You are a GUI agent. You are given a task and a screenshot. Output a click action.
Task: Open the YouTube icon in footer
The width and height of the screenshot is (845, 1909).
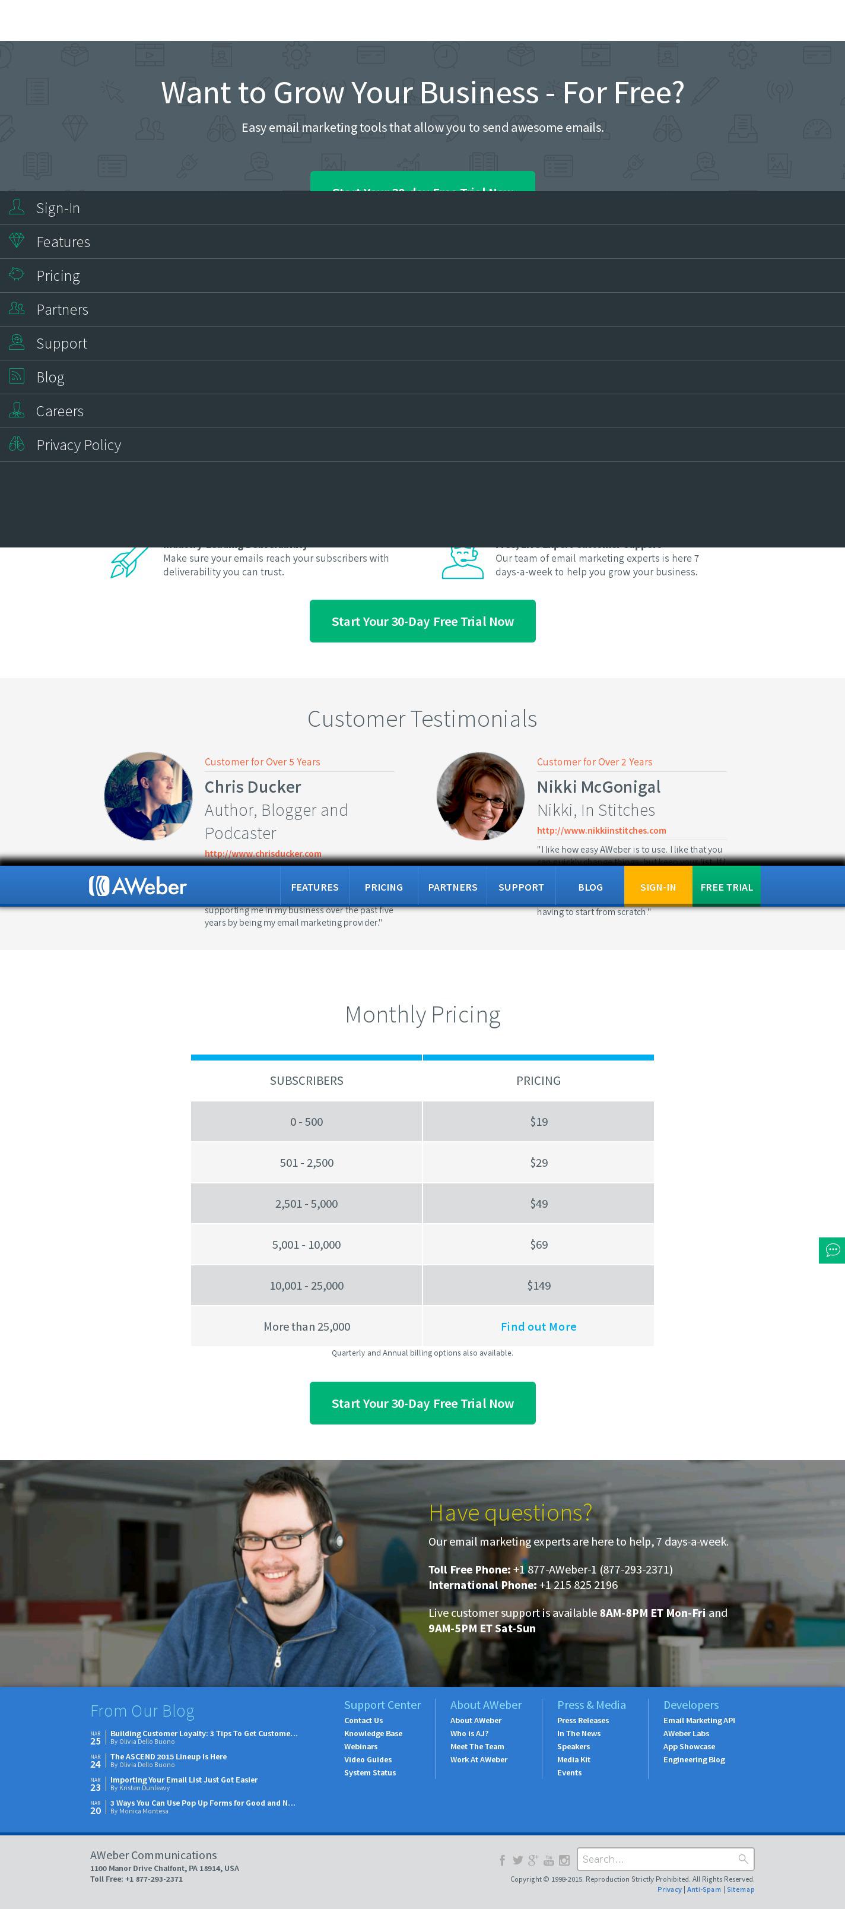point(549,1860)
